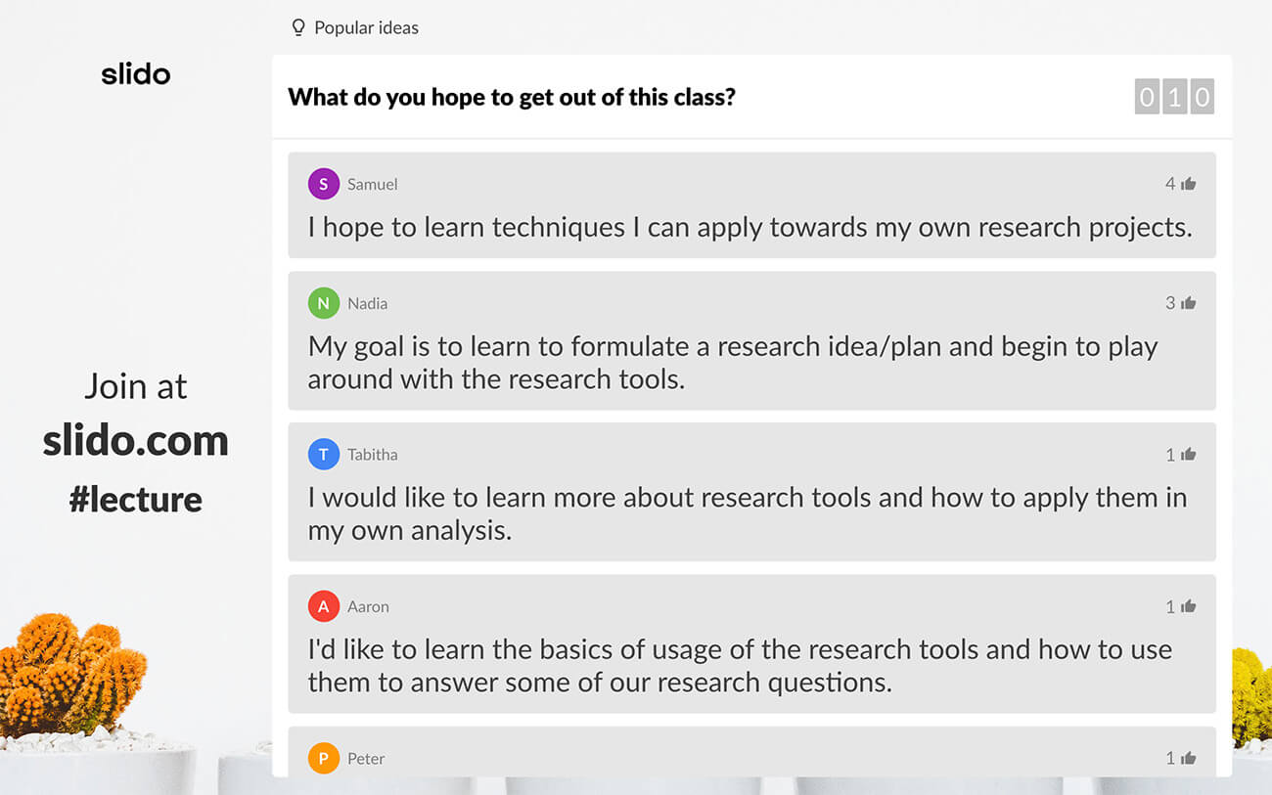Click the thumbs-up icon on Samuel's idea
This screenshot has height=795, width=1272.
point(1189,184)
